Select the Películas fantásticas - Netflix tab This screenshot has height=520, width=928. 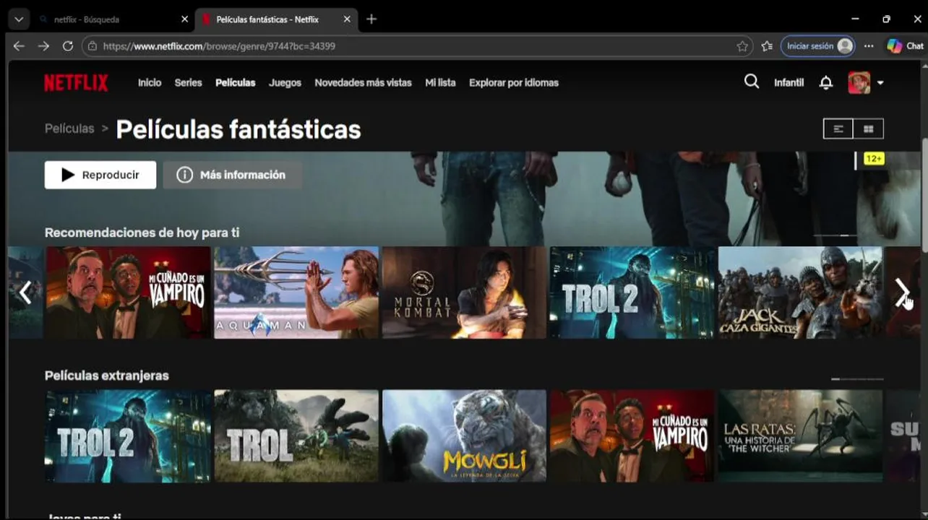[x=277, y=19]
